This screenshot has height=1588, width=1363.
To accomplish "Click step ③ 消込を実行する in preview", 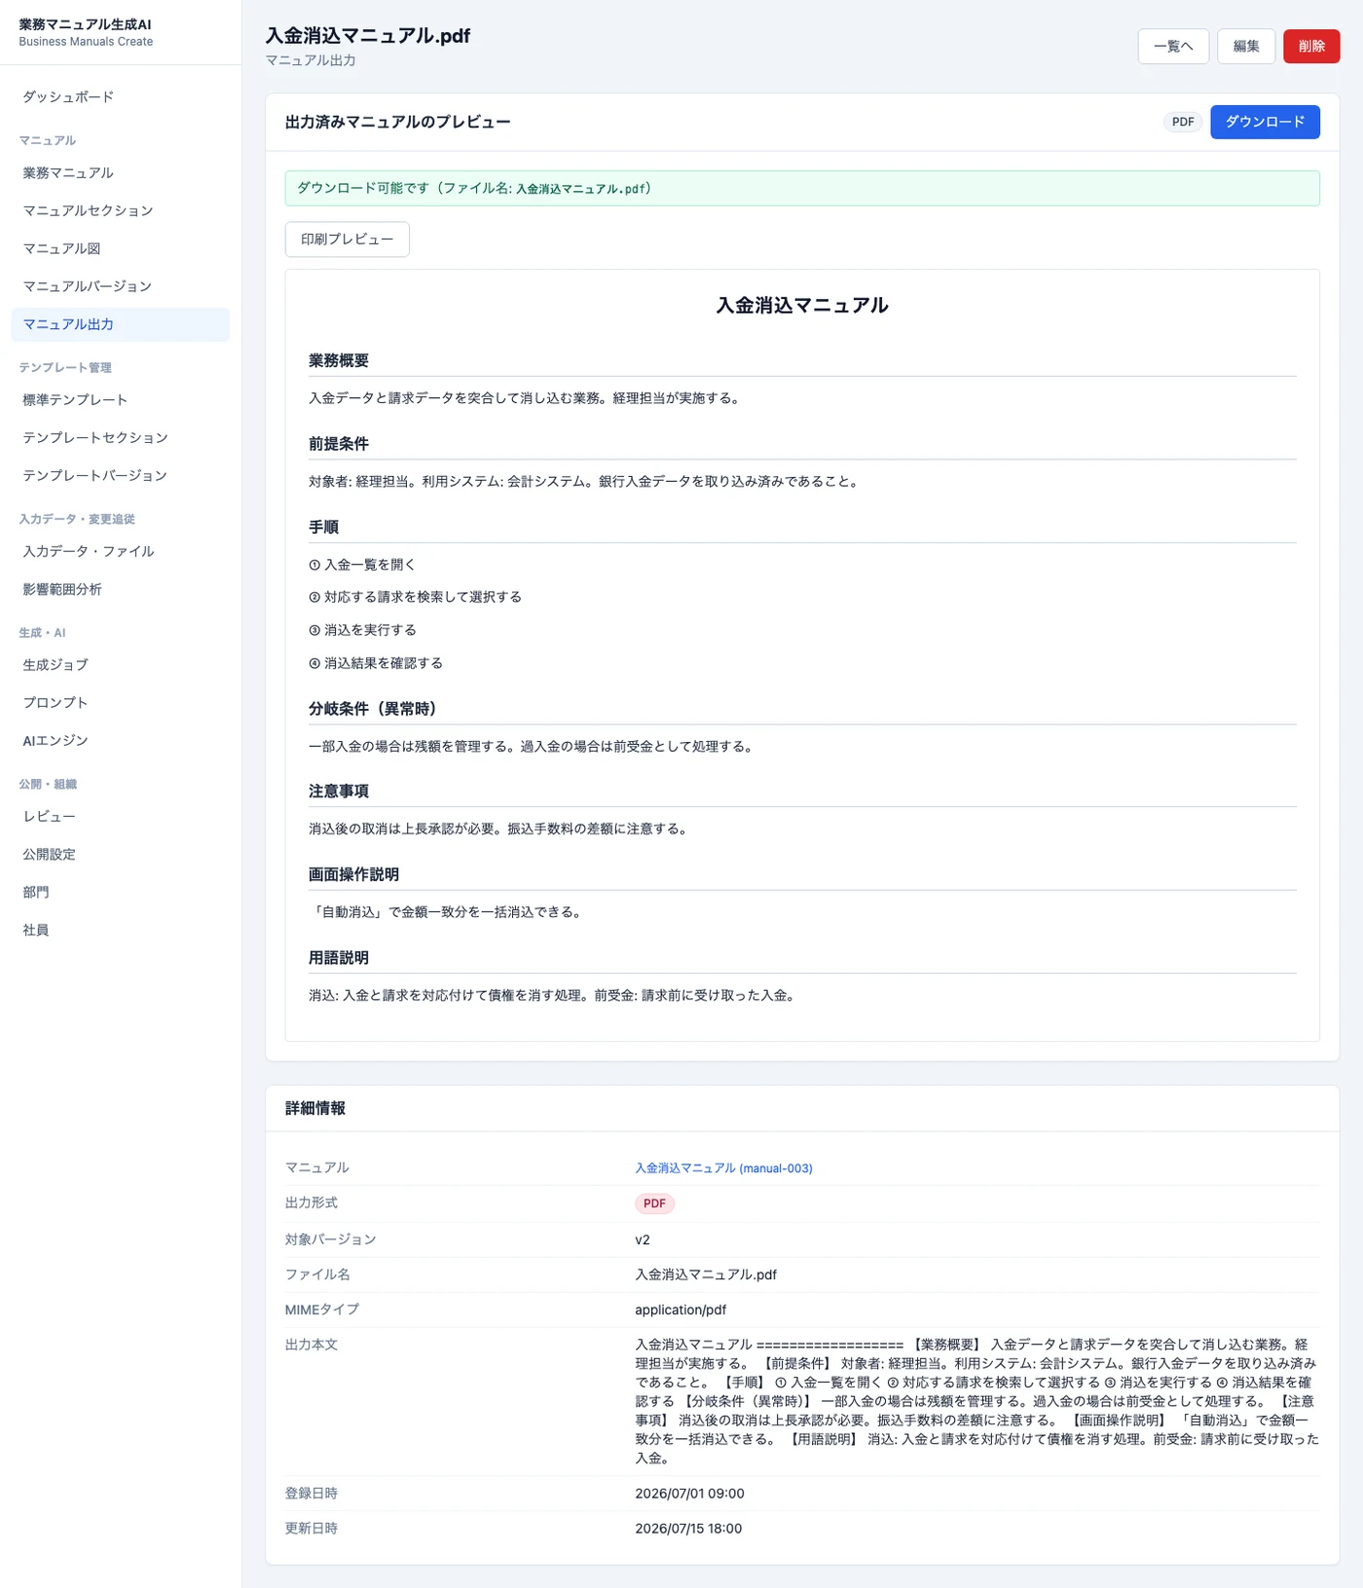I will point(362,630).
